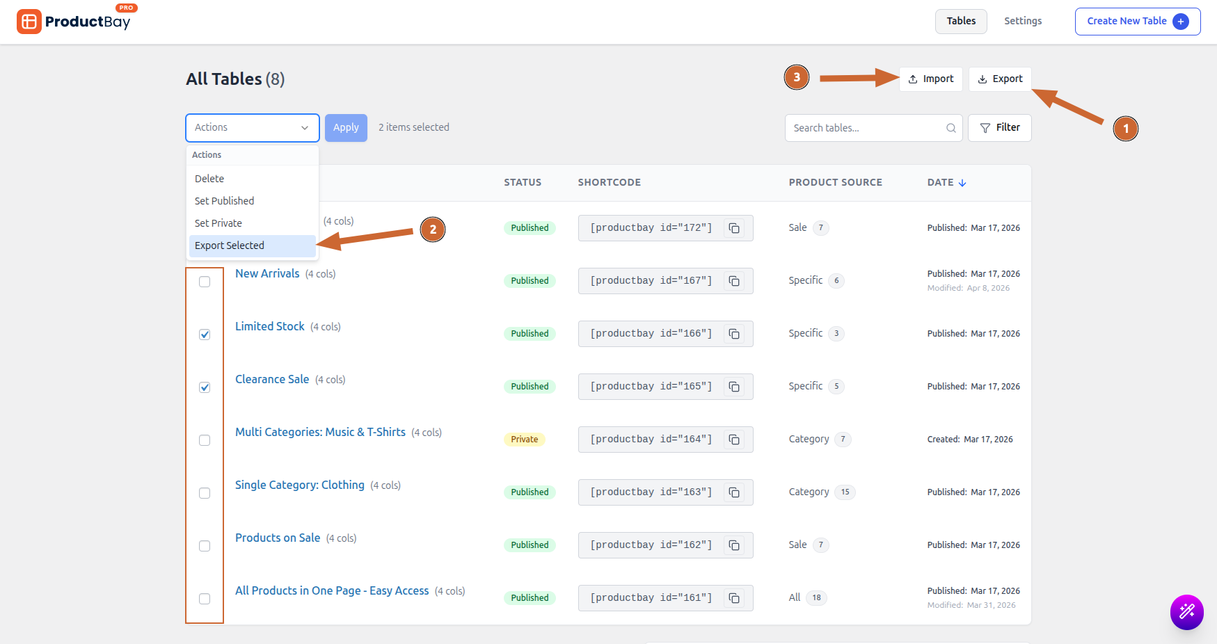Click the Import button

click(x=930, y=79)
